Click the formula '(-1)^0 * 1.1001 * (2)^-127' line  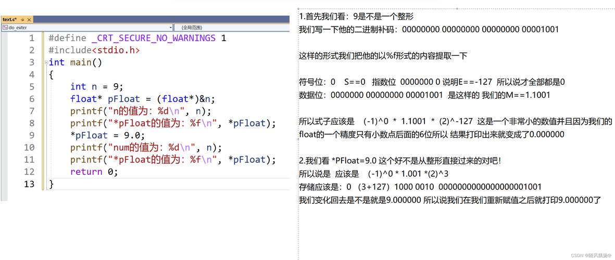(x=455, y=122)
